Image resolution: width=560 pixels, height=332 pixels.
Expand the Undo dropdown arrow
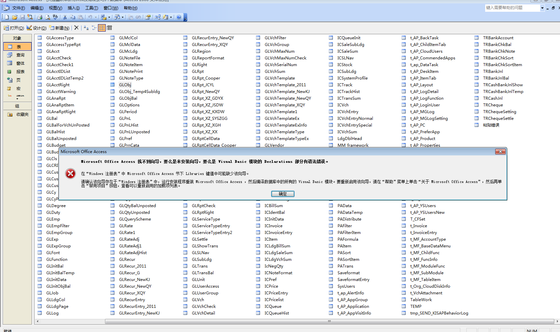pos(96,17)
